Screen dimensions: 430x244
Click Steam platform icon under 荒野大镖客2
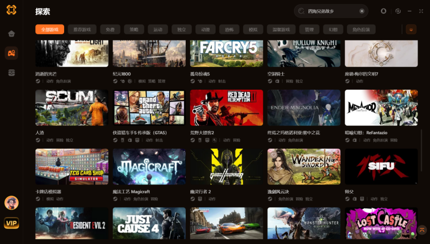tap(192, 140)
